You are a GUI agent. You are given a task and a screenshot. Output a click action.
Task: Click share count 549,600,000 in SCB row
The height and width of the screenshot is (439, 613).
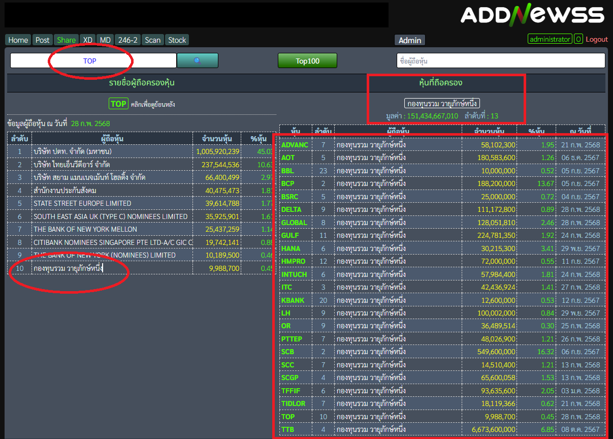coord(496,352)
